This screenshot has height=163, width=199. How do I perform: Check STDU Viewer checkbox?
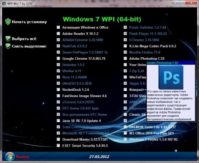[x=125, y=96]
